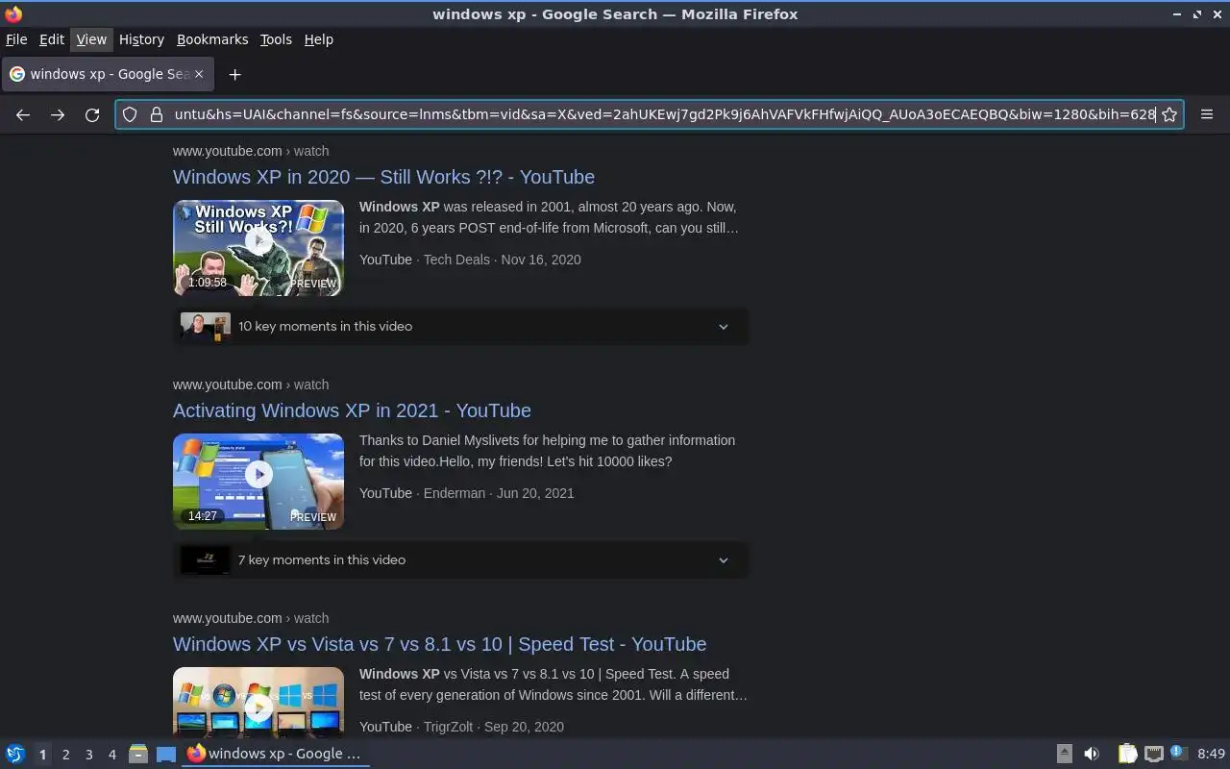
Task: Play the Speed Test video thumbnail
Action: (x=258, y=703)
